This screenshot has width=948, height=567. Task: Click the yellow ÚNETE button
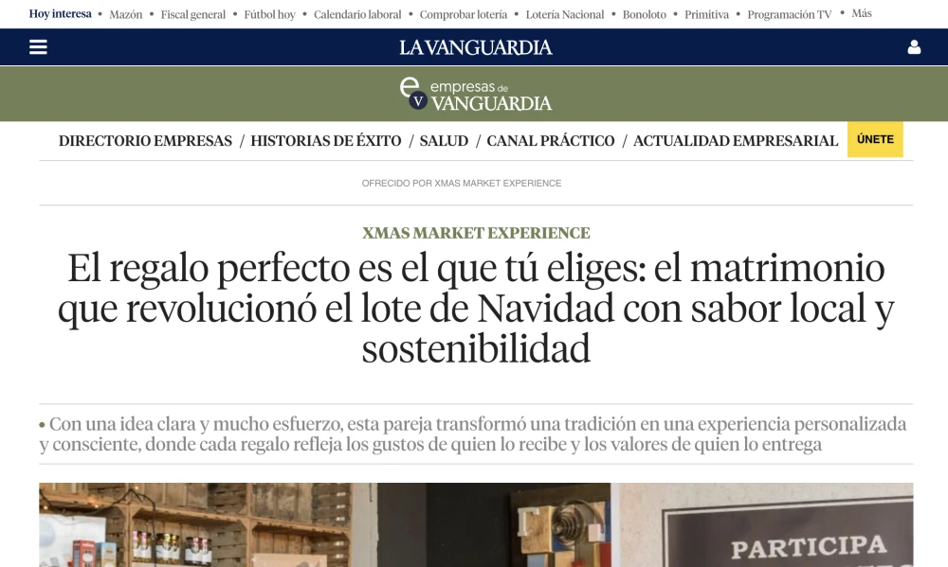[875, 139]
